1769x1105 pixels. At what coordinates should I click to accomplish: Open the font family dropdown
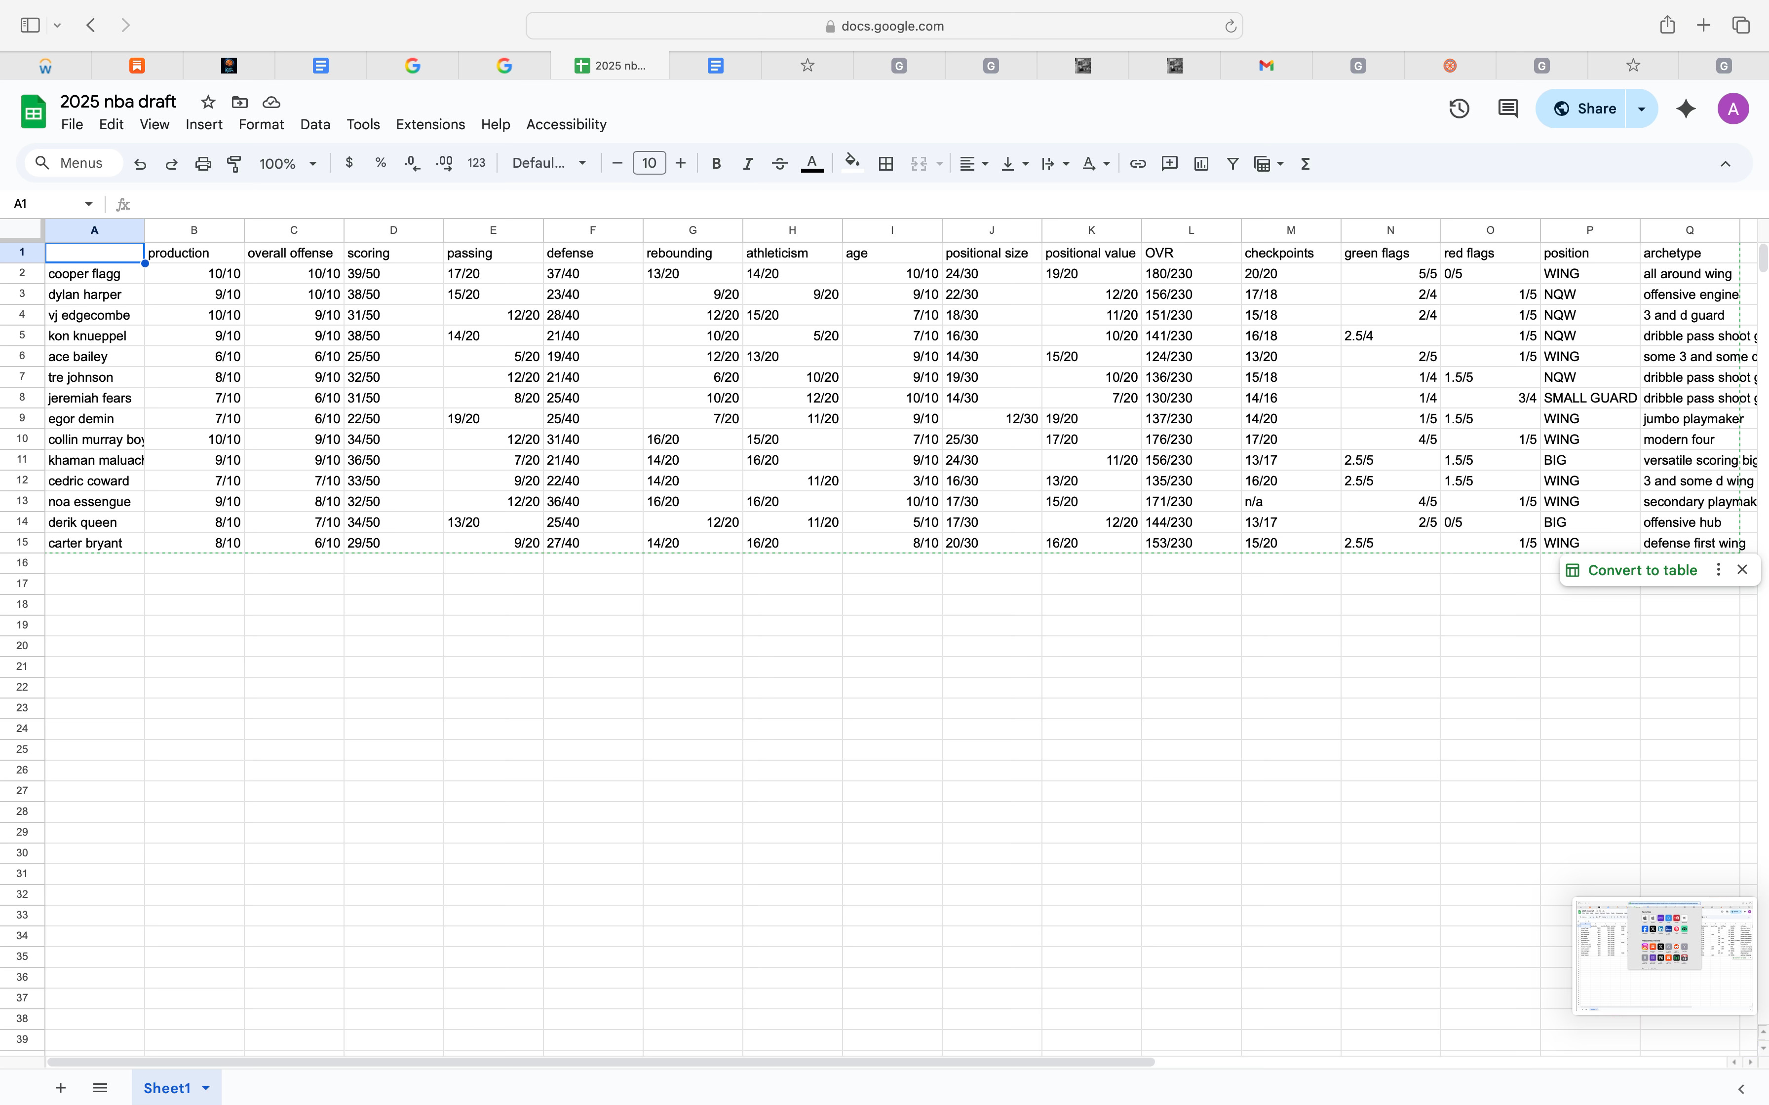point(549,163)
